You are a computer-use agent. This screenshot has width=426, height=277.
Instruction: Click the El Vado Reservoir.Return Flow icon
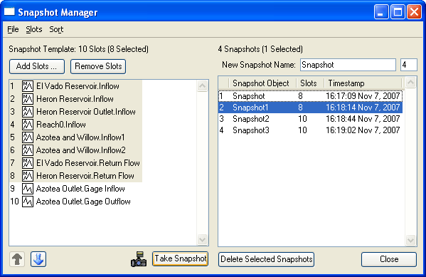(28, 163)
